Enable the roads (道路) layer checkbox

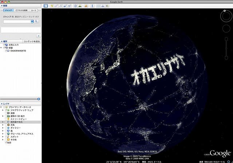click(x=6, y=113)
